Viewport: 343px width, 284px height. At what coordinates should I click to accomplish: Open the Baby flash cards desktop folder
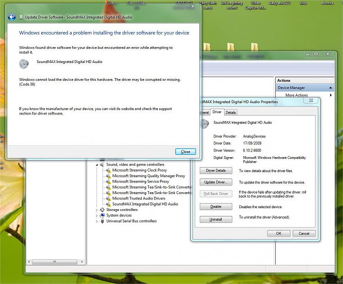(x=208, y=5)
